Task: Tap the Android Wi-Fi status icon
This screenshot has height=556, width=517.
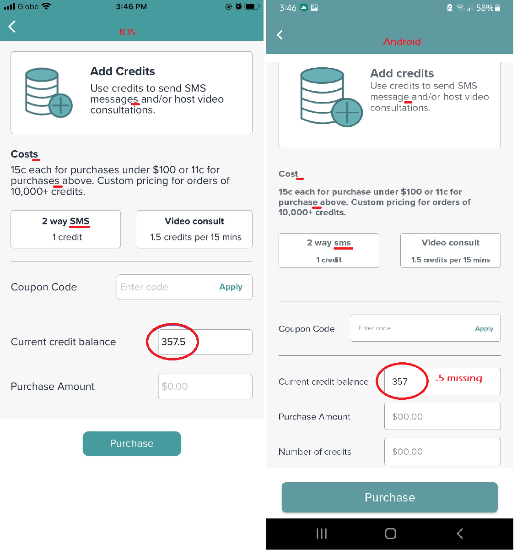Action: coord(460,8)
